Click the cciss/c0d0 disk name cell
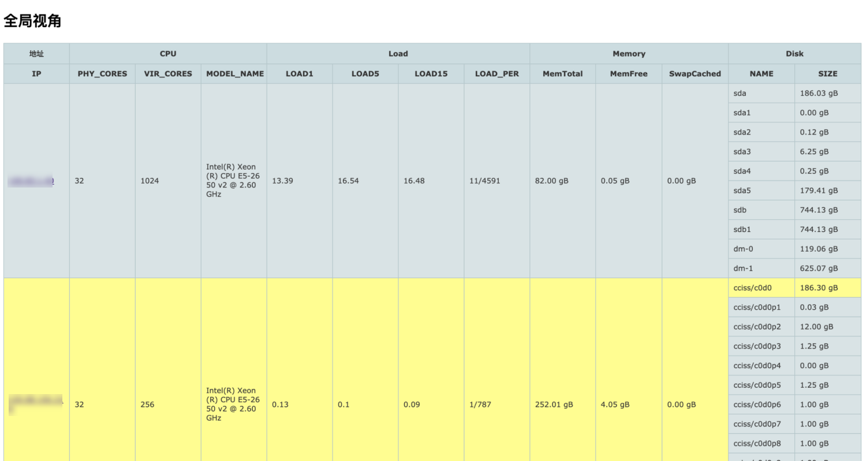This screenshot has height=461, width=866. point(762,288)
